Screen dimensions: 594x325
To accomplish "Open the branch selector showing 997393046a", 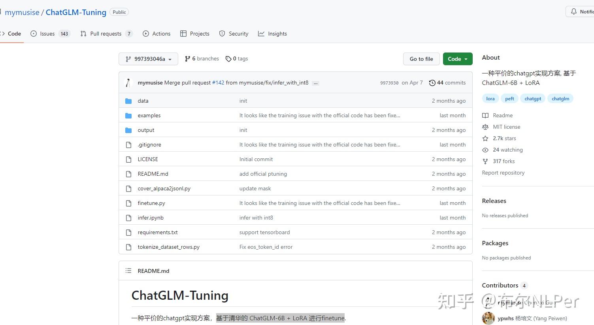I will tap(148, 58).
